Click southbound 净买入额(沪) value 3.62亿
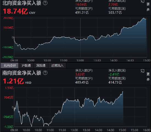 point(80,74)
